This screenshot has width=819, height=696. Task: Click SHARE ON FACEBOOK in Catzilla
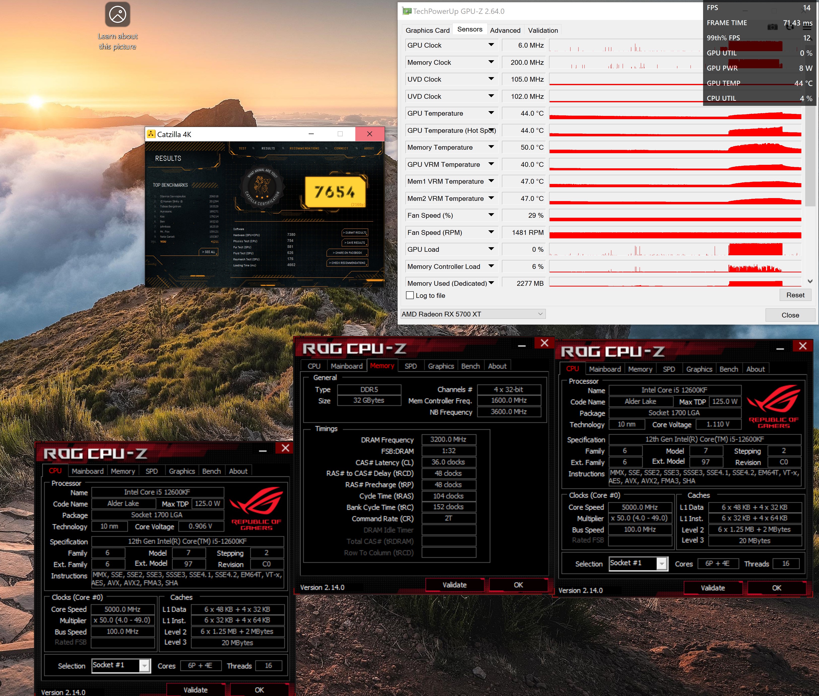click(347, 252)
